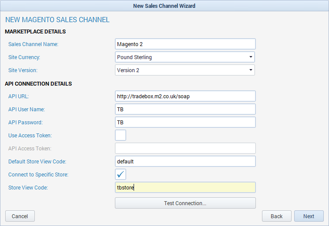Click the API URL label
This screenshot has height=226, width=329.
(18, 96)
